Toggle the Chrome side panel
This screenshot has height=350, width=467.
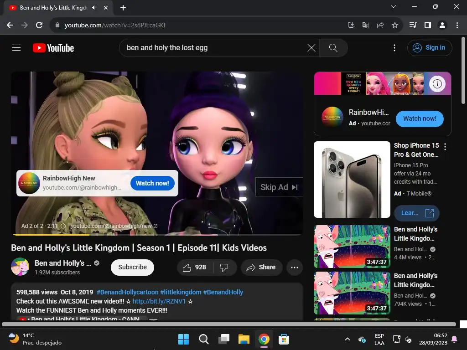[x=428, y=25]
